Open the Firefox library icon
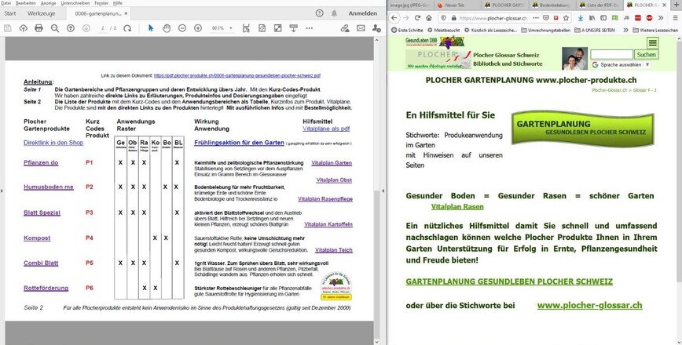This screenshot has width=682, height=345. click(592, 18)
